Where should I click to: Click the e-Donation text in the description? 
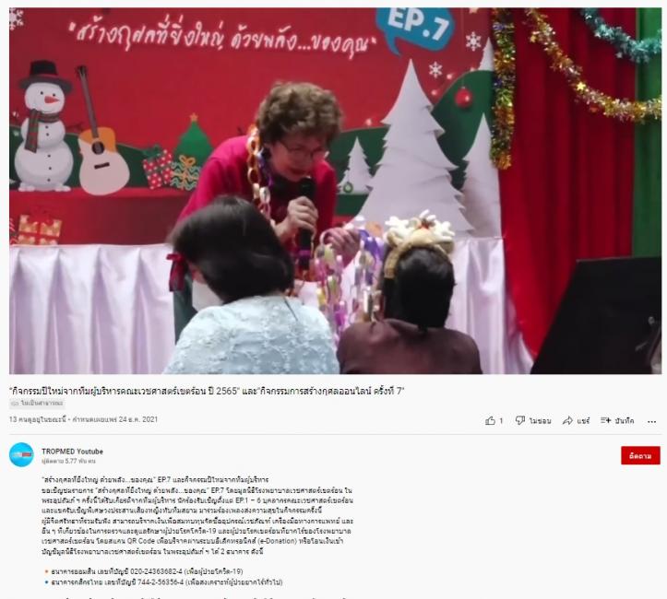tap(278, 541)
